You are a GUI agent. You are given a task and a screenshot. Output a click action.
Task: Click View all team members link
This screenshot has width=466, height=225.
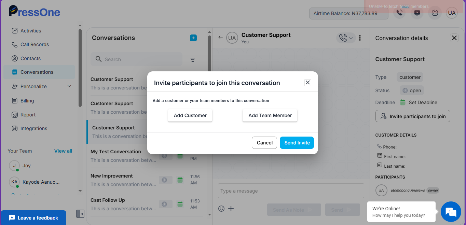click(63, 151)
